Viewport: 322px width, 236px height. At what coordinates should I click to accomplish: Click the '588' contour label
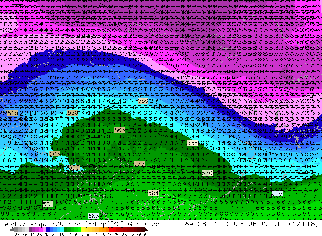click(x=94, y=216)
